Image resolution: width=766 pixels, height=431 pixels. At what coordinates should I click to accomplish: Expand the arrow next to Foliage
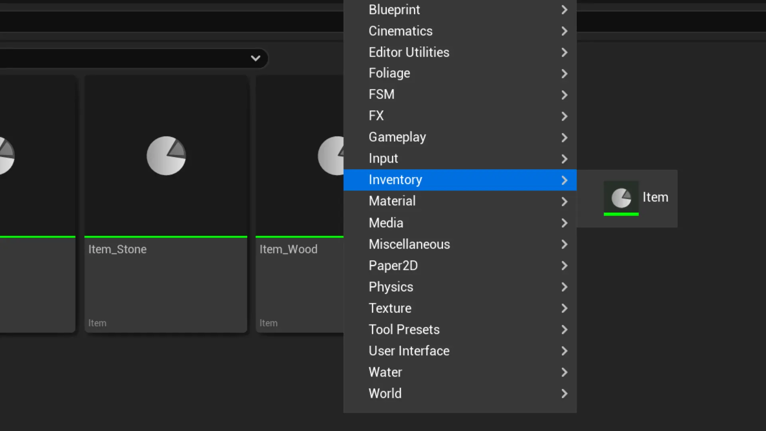click(564, 73)
